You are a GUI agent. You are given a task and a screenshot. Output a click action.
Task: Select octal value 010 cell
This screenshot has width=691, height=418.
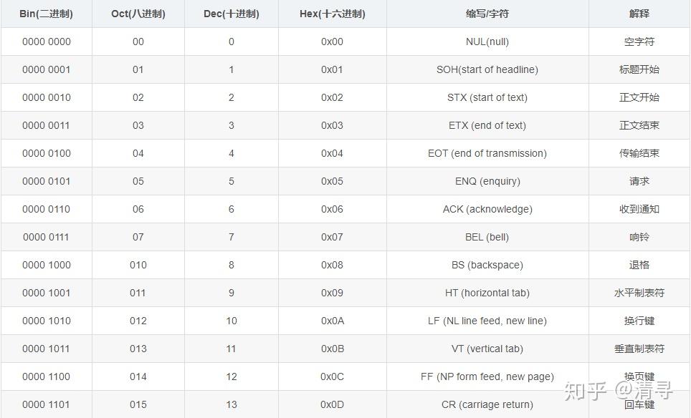tap(138, 265)
